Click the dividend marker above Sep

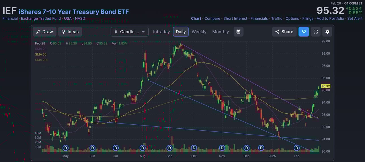[169, 148]
